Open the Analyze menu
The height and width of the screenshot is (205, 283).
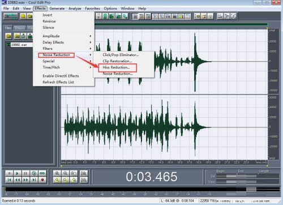coord(75,8)
